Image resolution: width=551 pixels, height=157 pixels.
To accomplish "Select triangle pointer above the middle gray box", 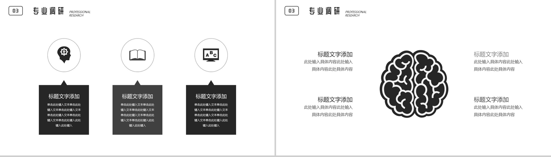I will pos(137,83).
